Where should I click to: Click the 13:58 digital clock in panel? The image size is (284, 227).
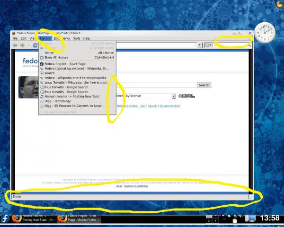(x=270, y=218)
